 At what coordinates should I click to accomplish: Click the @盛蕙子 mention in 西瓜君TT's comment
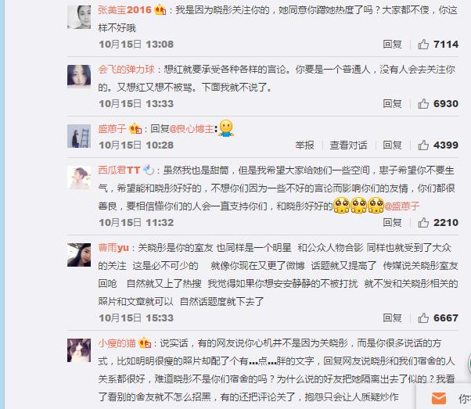[402, 206]
